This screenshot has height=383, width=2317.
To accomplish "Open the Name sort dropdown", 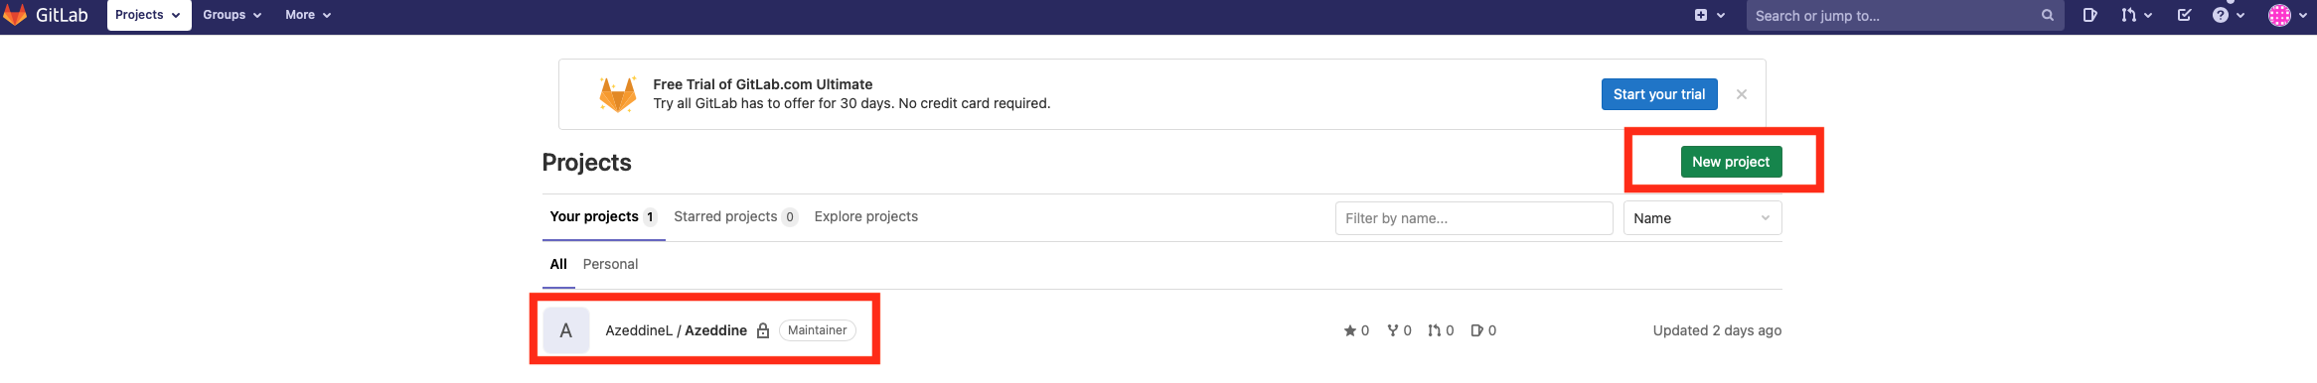I will 1702,218.
